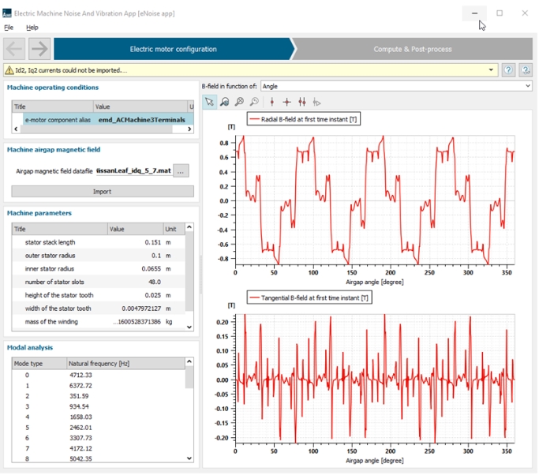Click the crosshair cursor tool
Viewport: 539px width, 475px height.
coord(286,102)
